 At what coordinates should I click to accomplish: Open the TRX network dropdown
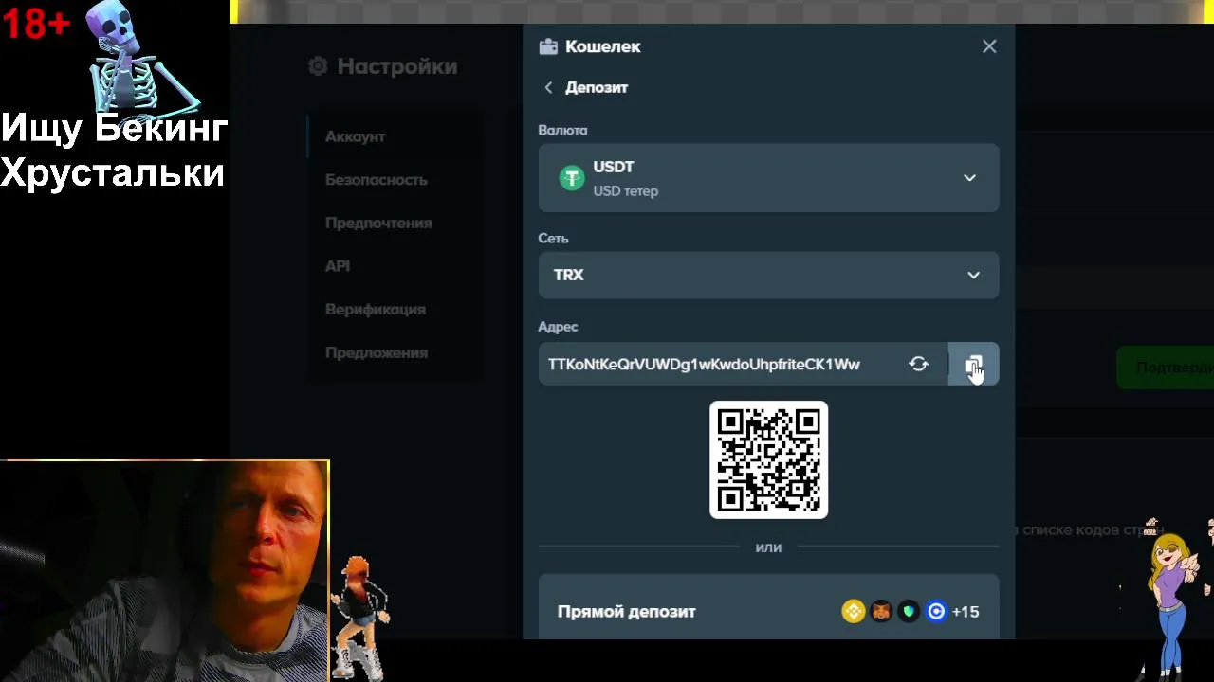click(768, 275)
